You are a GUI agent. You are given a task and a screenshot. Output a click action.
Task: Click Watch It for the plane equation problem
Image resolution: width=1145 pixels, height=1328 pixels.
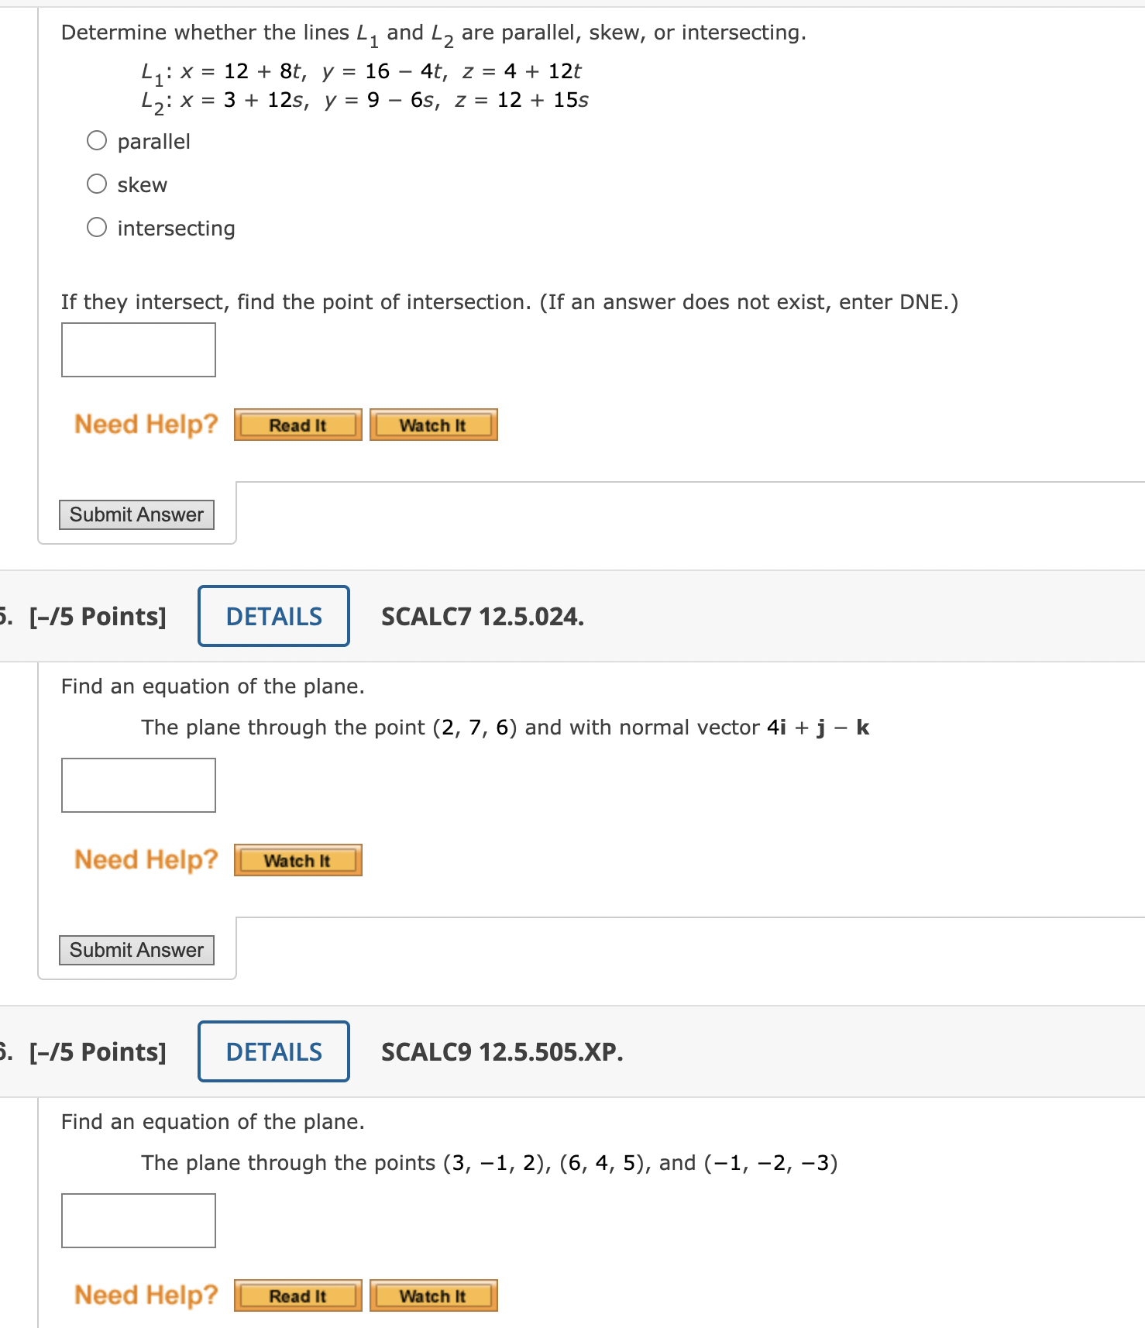pyautogui.click(x=297, y=860)
